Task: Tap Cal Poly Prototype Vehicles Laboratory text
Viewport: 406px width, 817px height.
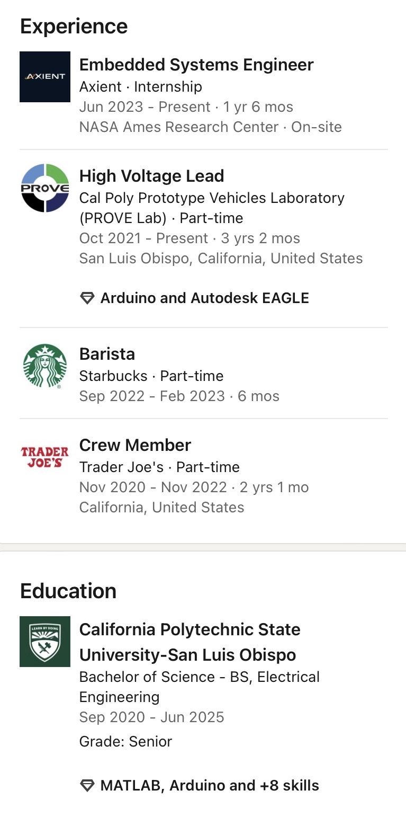Action: tap(212, 198)
